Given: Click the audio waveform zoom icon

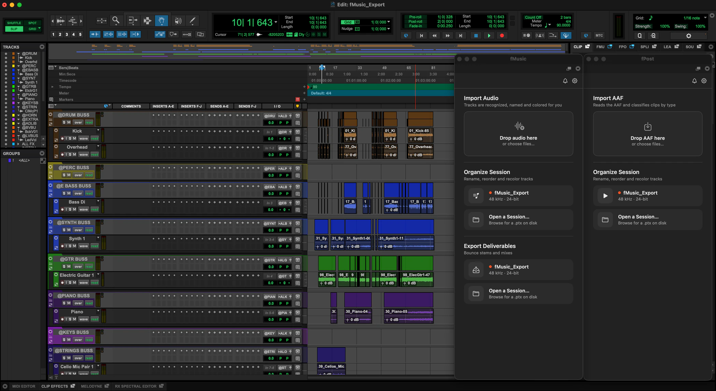Looking at the screenshot, I should click(60, 21).
